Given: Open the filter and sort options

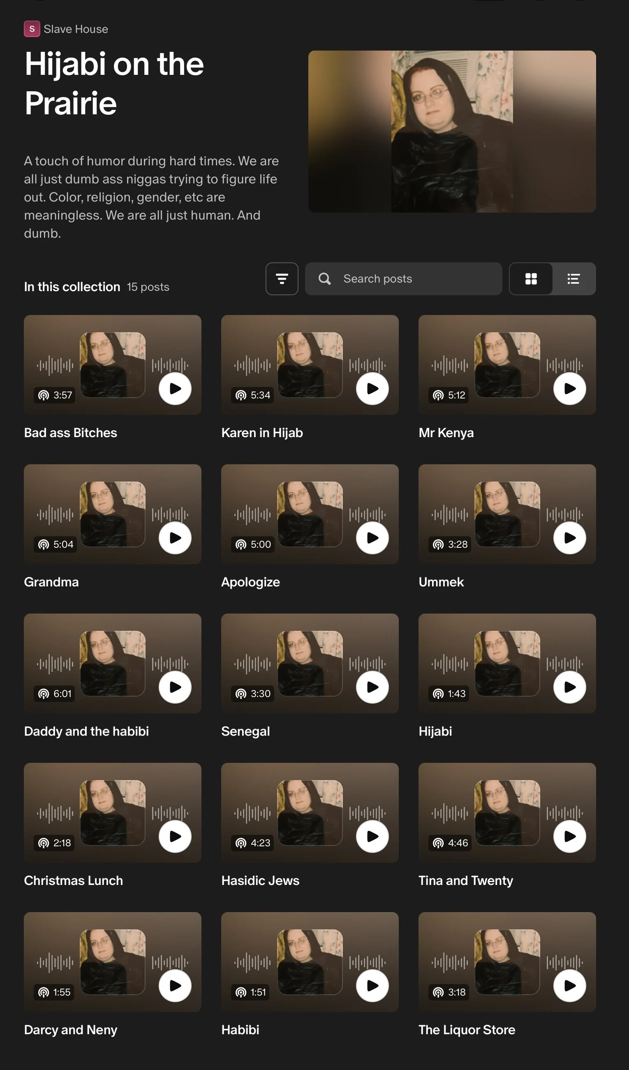Looking at the screenshot, I should (x=282, y=278).
